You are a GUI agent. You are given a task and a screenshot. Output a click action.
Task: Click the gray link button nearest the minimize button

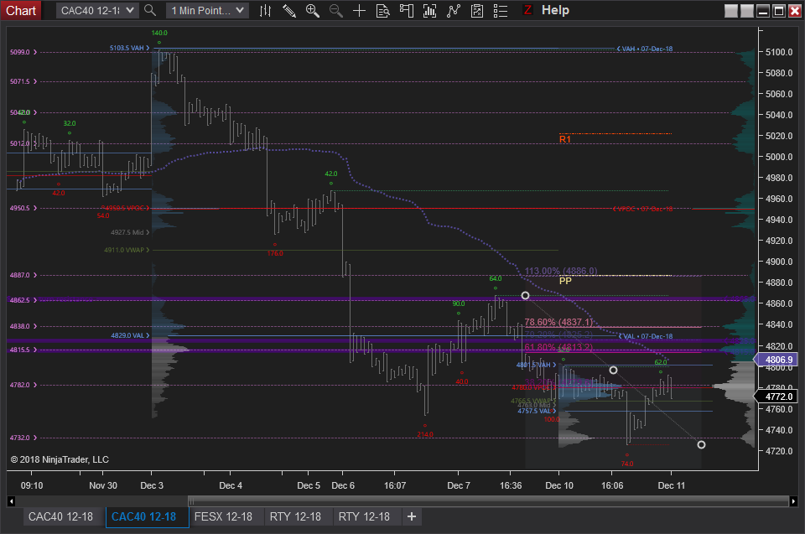click(747, 10)
